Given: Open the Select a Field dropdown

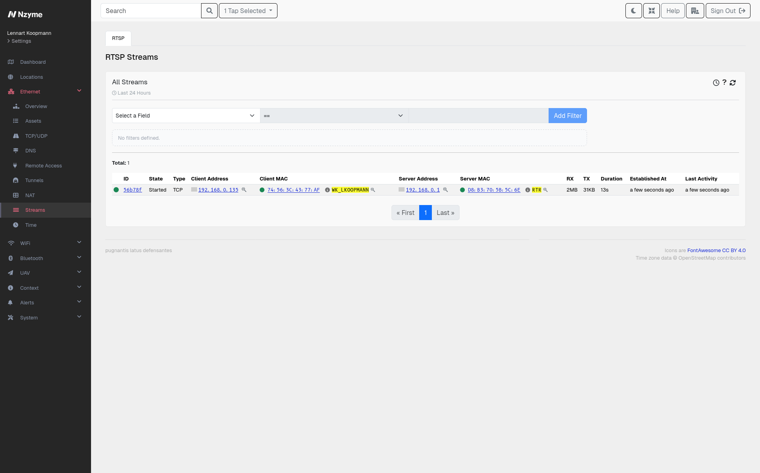Looking at the screenshot, I should [x=186, y=116].
